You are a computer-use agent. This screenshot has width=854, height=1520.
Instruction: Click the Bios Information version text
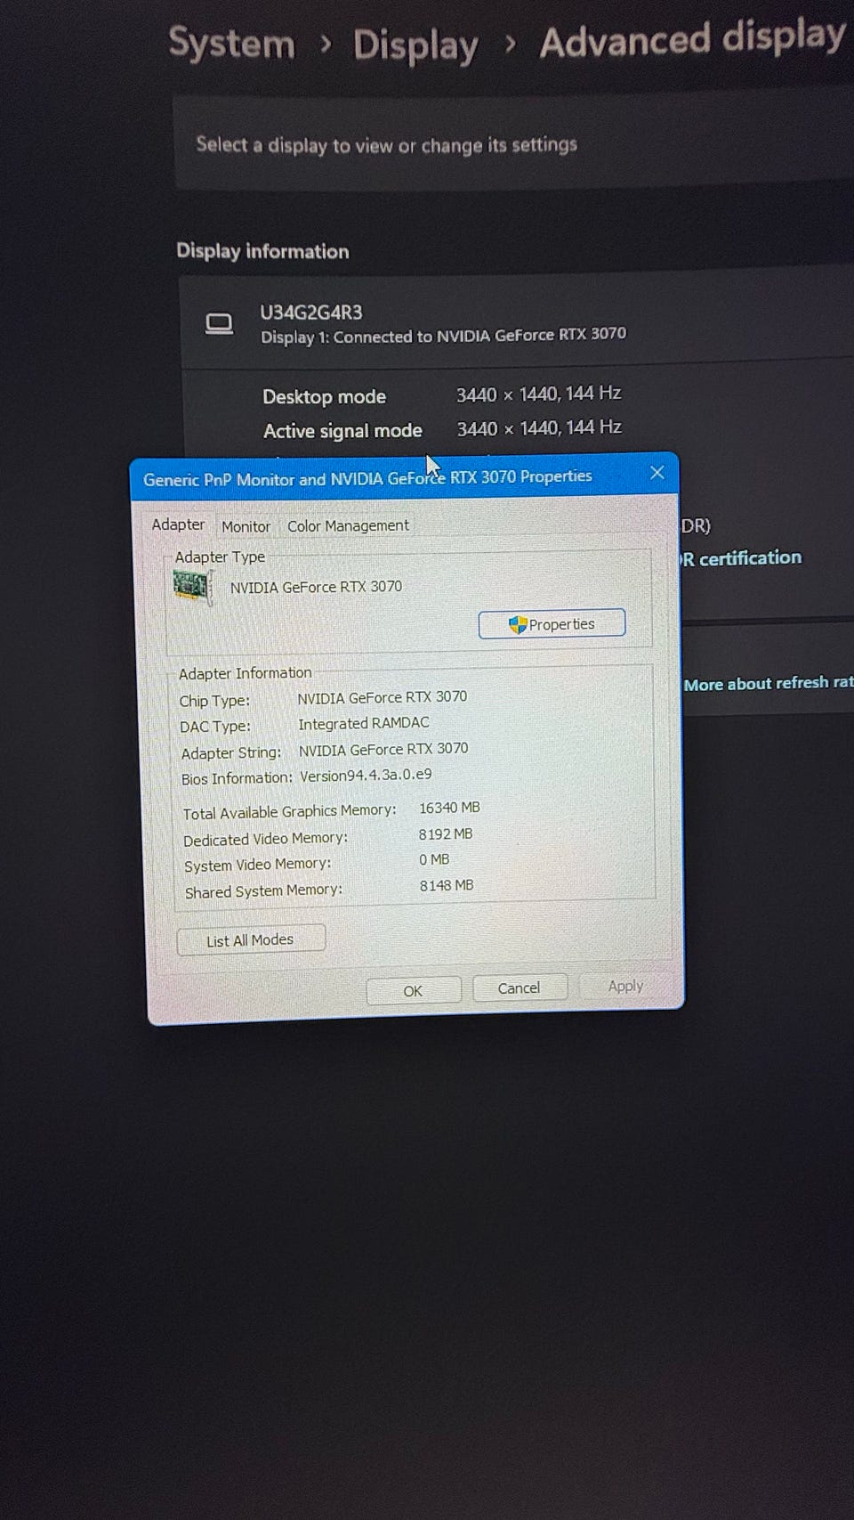(366, 776)
